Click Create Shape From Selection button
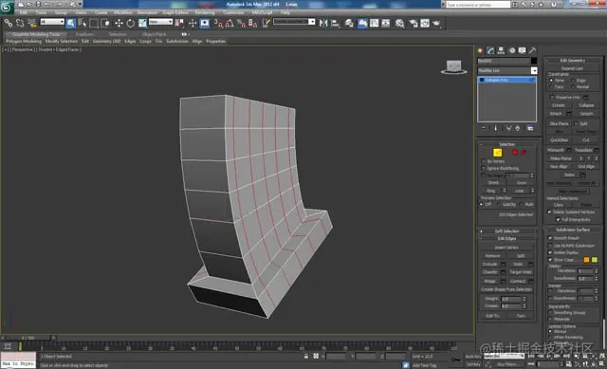The height and width of the screenshot is (369, 607). click(x=506, y=289)
